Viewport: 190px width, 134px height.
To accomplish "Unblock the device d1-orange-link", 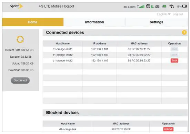I will 168,129.
